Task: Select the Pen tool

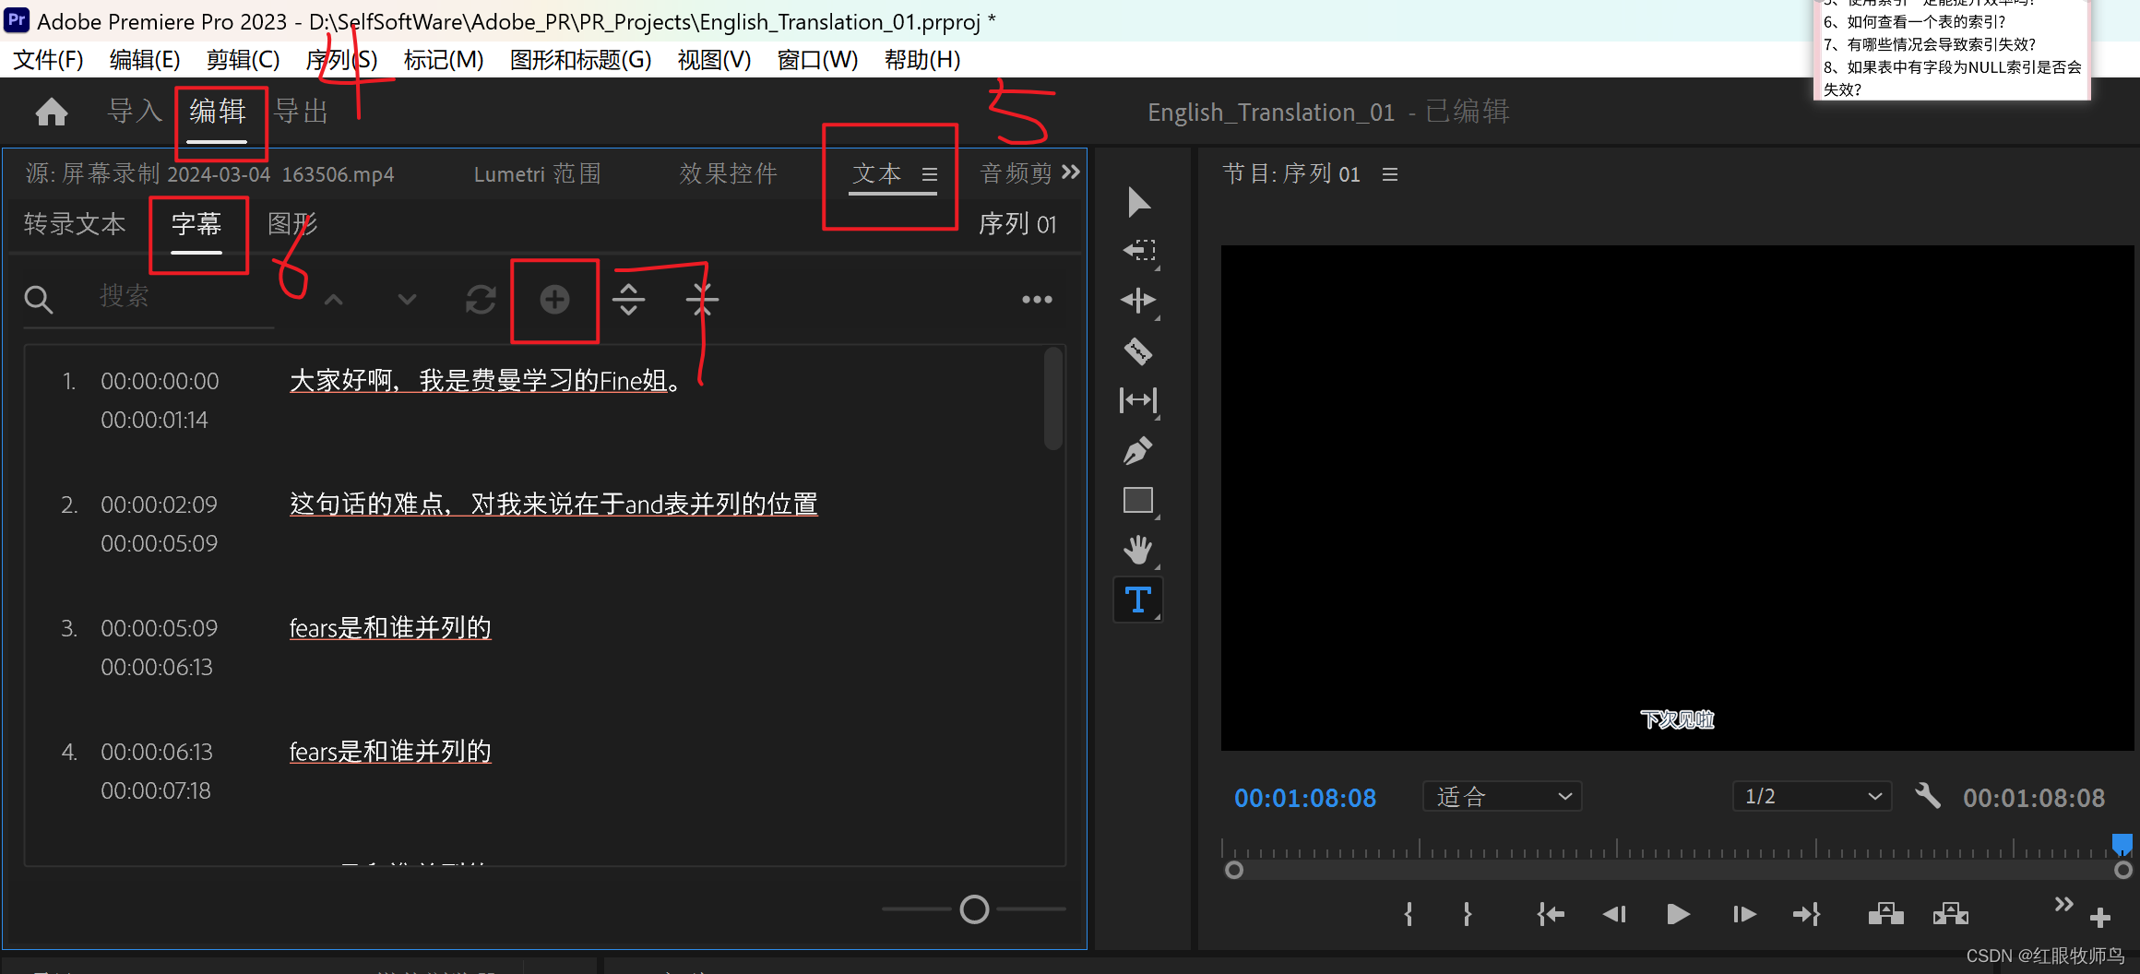Action: tap(1138, 450)
